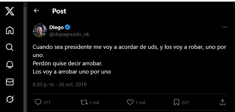Open the Home feed icon
This screenshot has height=112, width=235.
click(10, 30)
